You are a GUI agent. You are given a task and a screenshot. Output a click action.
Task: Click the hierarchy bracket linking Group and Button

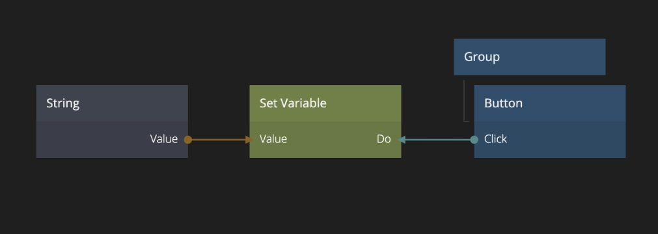coord(465,101)
